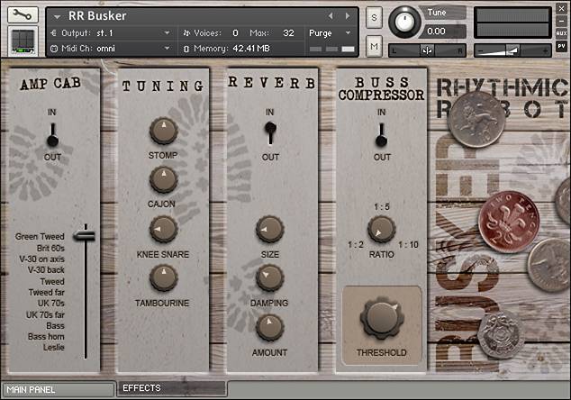
Task: Open instrument edit mode wrench icon
Action: tap(23, 14)
